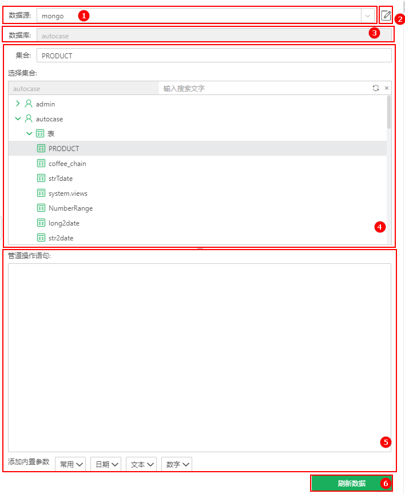Open the 文本 parameter dropdown
This screenshot has height=494, width=405.
click(141, 464)
